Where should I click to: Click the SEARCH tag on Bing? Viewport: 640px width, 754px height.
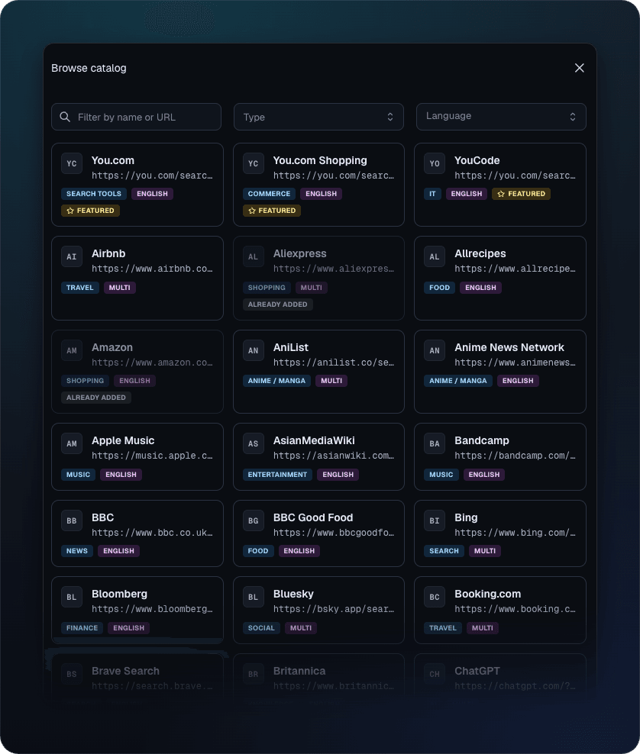[x=444, y=551]
